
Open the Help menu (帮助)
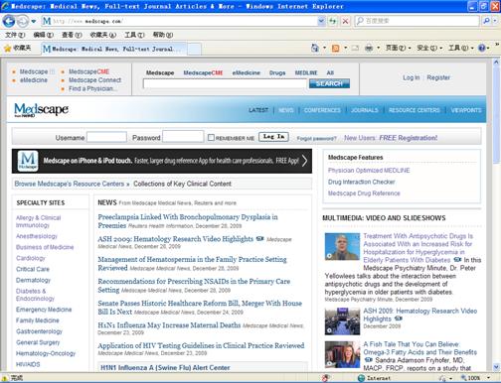pyautogui.click(x=163, y=35)
